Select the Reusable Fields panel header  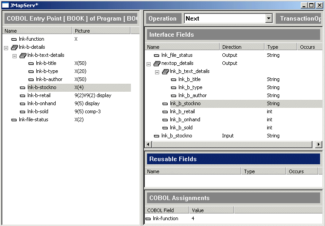(233, 159)
